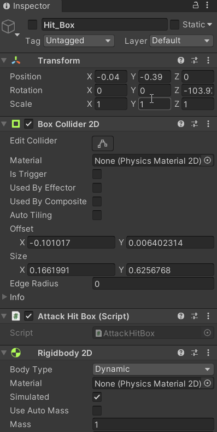Open Box Collider 2D help reference

coord(181,124)
